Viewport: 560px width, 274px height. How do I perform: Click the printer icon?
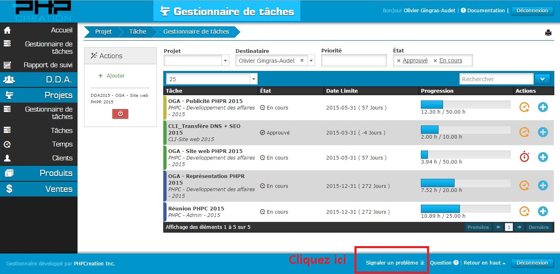coord(548,33)
